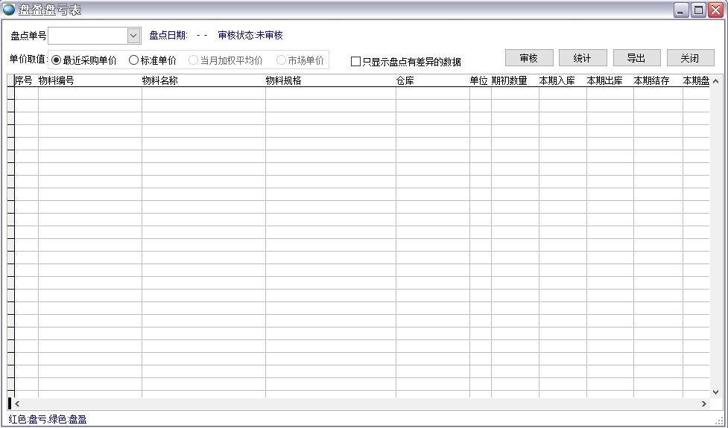
Task: Click the 仓库 column header
Action: coord(432,81)
